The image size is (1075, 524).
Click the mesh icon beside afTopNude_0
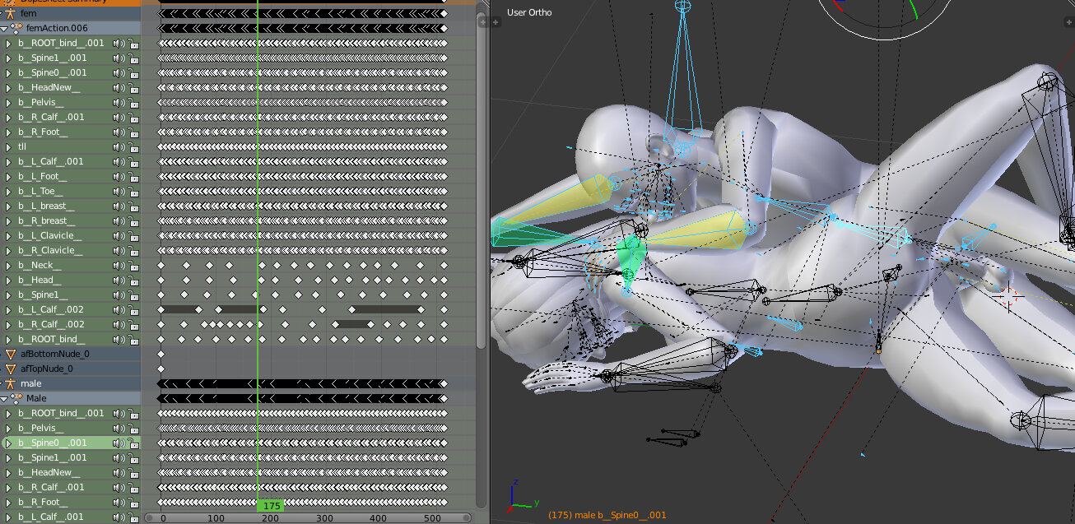pyautogui.click(x=11, y=369)
